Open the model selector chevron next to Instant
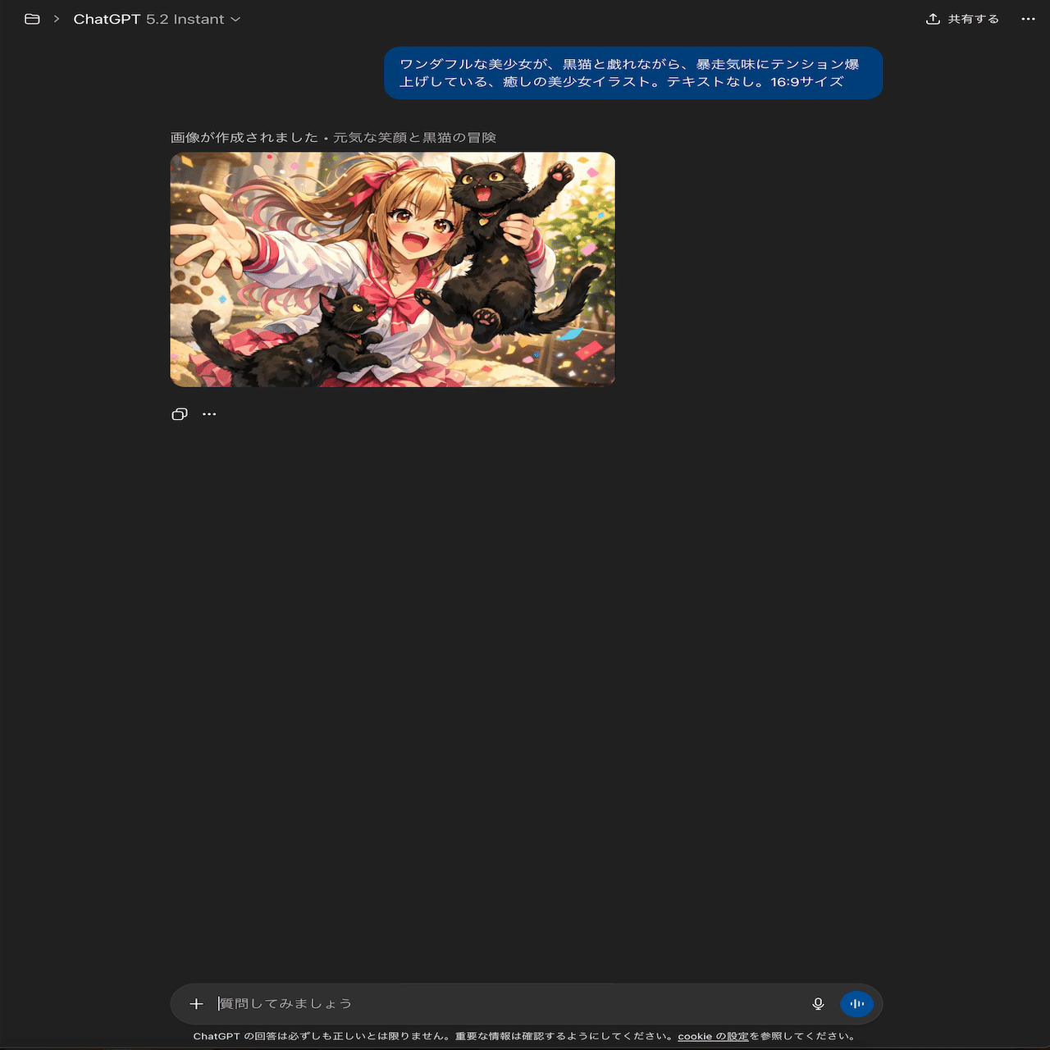The image size is (1050, 1050). 235,18
